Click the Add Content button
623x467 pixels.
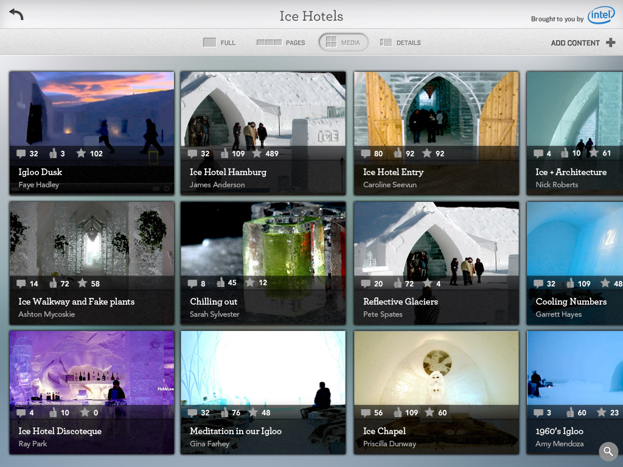(x=583, y=43)
